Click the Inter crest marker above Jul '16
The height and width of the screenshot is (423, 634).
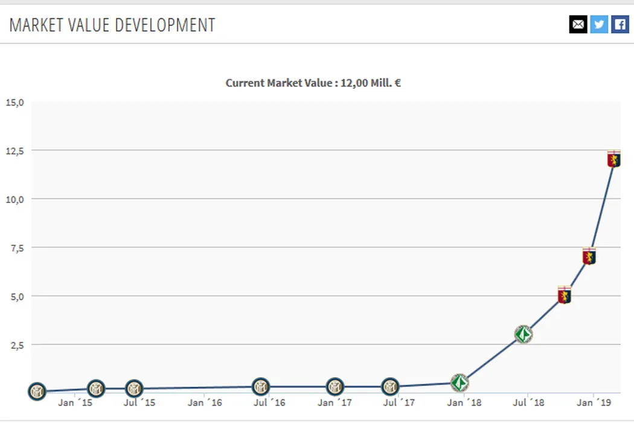tap(261, 386)
